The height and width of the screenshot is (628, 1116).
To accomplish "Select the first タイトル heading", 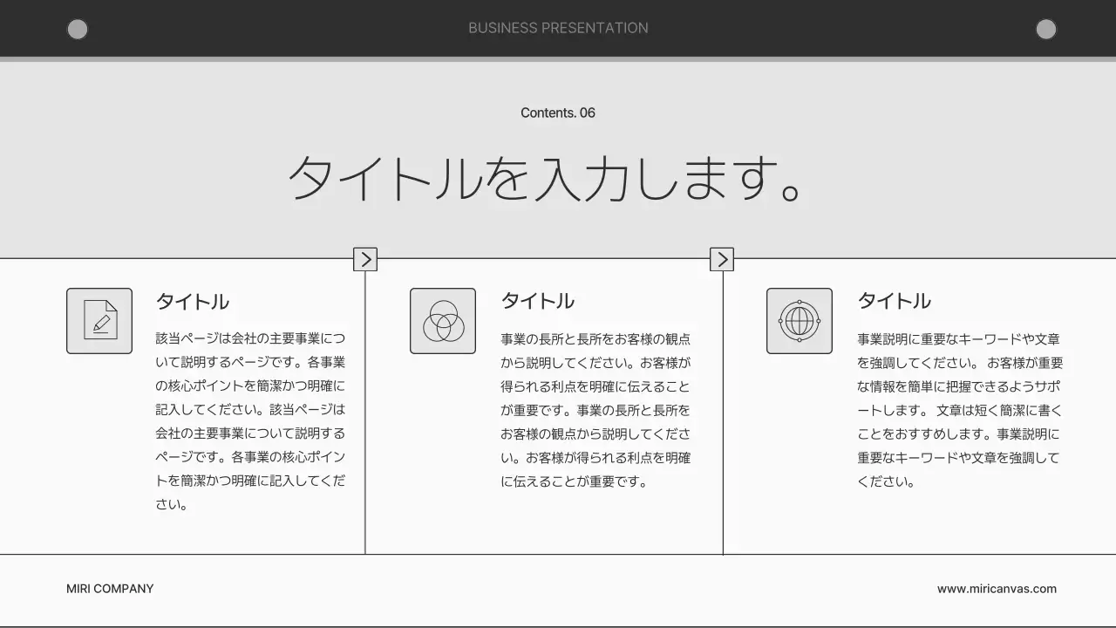I will 191,301.
